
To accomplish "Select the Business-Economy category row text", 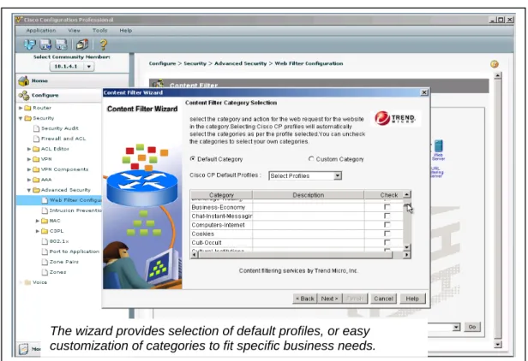I will [219, 207].
